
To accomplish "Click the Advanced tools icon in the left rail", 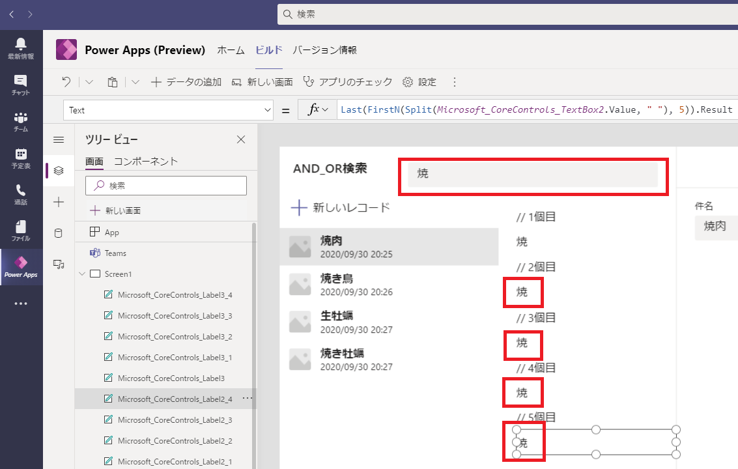I will pos(58,264).
